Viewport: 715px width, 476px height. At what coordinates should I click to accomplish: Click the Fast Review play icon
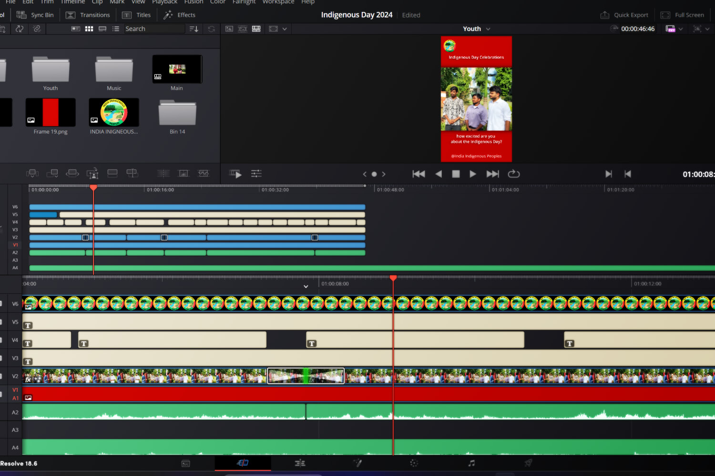235,174
